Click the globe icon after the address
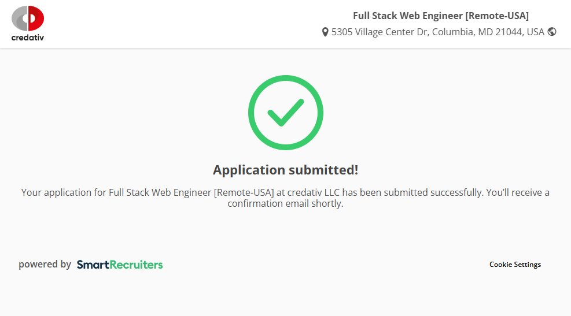This screenshot has width=571, height=316. coord(552,32)
